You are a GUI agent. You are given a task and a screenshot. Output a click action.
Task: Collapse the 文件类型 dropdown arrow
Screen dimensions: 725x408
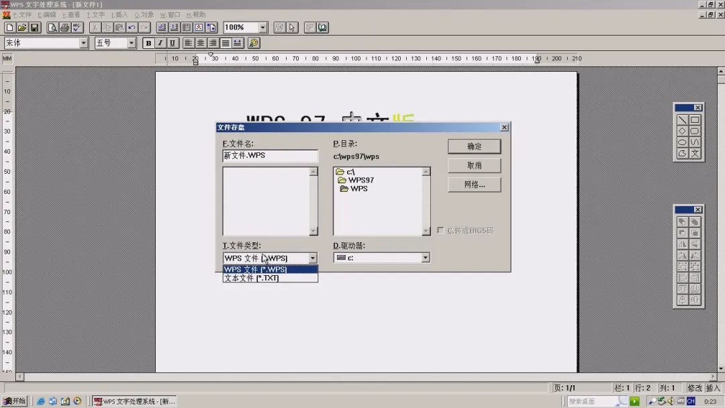point(313,258)
